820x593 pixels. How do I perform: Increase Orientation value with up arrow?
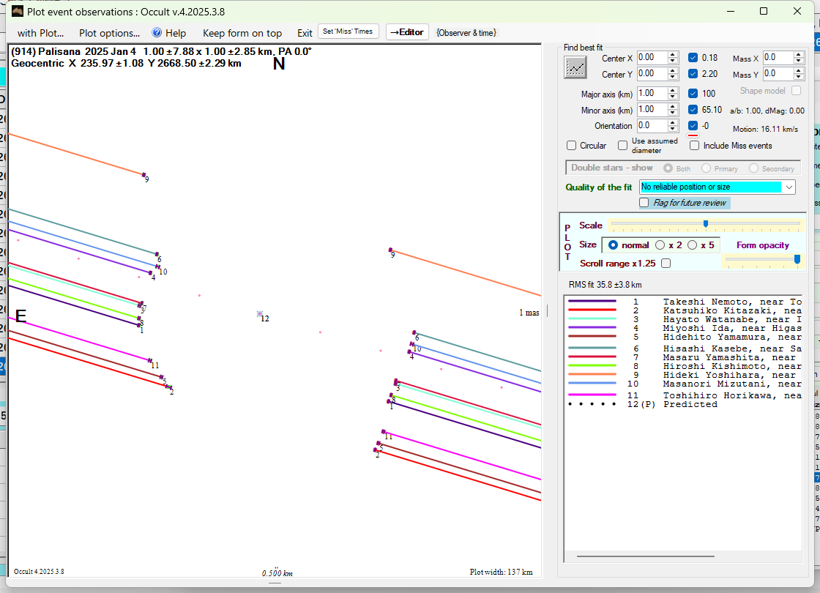pyautogui.click(x=673, y=123)
